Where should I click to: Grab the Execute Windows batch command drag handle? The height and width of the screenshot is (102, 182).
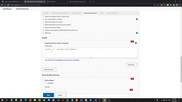point(44,43)
